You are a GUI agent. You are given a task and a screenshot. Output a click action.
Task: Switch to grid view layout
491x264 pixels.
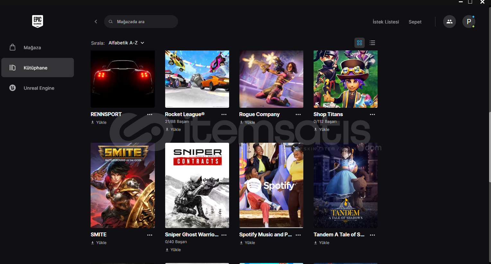tap(360, 43)
